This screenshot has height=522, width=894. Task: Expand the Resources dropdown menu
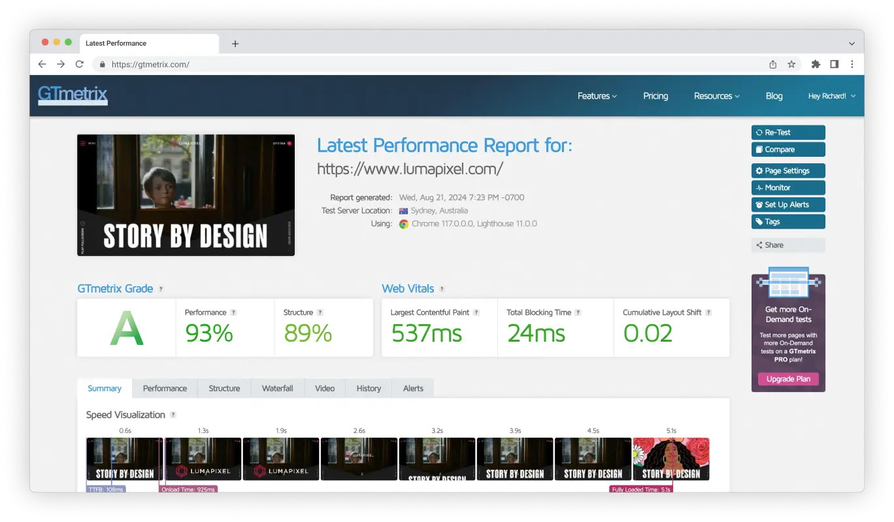[x=716, y=96]
